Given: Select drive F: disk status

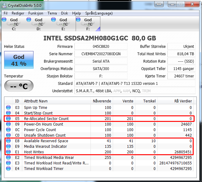Looking at the screenshot, I should click(x=88, y=24).
